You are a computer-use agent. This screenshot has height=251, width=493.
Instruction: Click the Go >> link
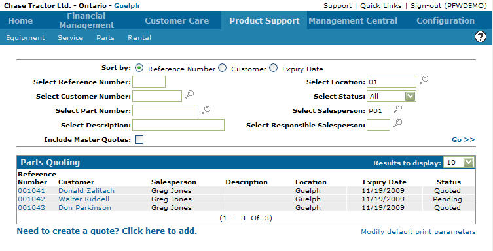click(463, 140)
